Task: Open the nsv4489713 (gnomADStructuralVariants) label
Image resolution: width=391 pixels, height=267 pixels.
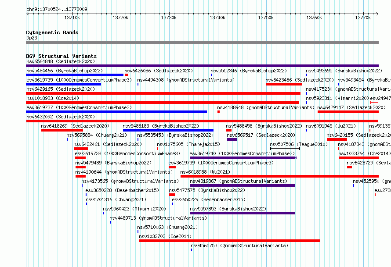Action: [158, 218]
